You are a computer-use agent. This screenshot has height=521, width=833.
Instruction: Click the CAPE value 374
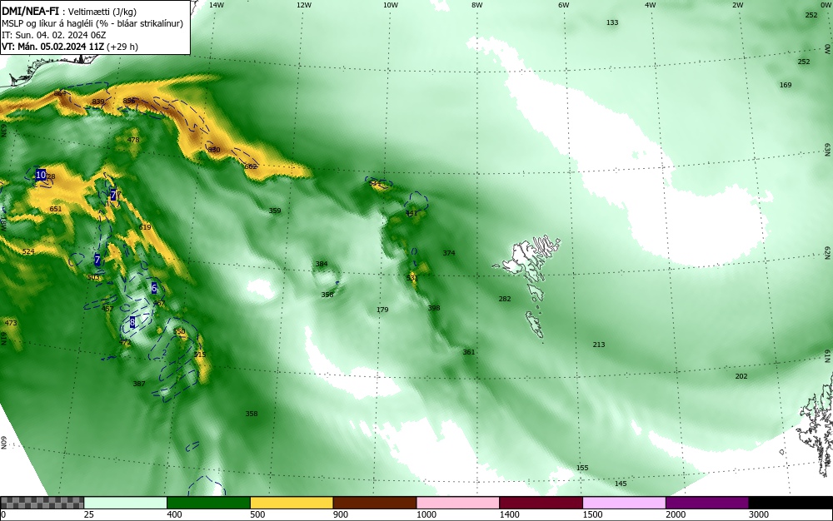[x=449, y=253]
